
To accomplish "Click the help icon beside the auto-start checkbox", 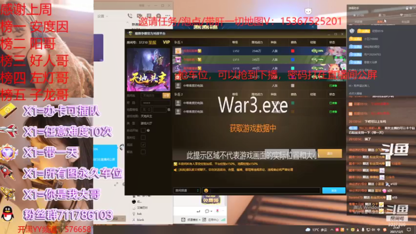I will pyautogui.click(x=148, y=131).
